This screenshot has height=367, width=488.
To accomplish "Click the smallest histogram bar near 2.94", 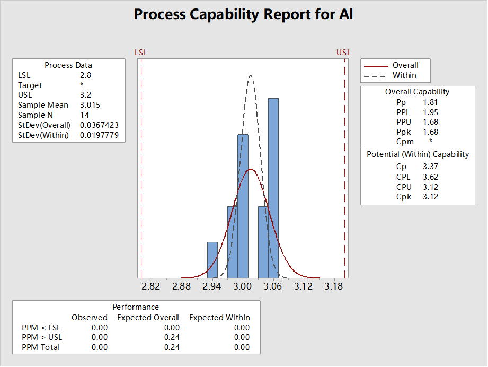I will [x=212, y=260].
